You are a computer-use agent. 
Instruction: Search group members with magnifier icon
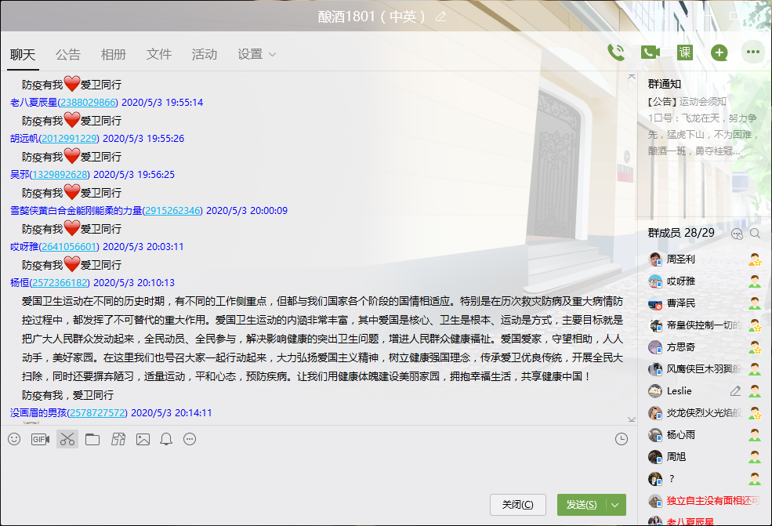tap(756, 233)
